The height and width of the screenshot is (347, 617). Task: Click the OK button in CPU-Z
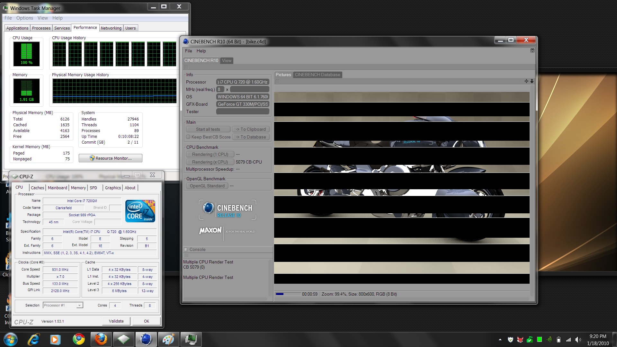[x=147, y=321]
